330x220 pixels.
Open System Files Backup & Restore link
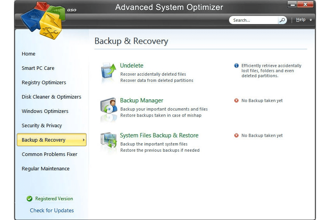tap(159, 135)
